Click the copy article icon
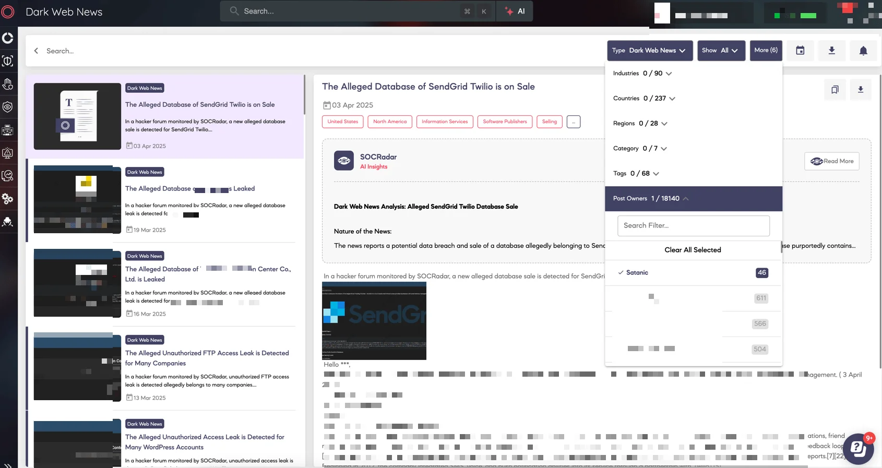The image size is (882, 468). point(835,90)
